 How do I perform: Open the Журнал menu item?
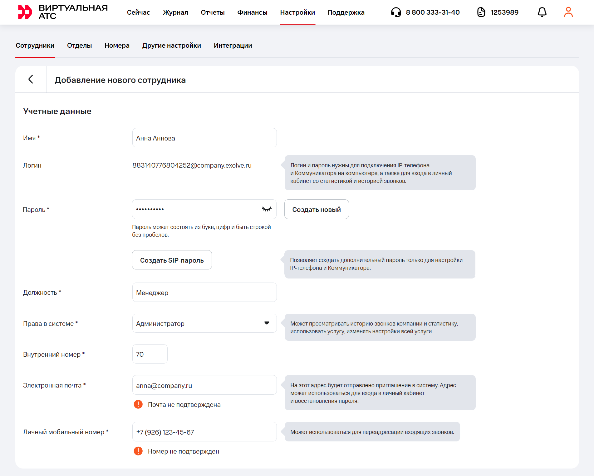pyautogui.click(x=175, y=12)
